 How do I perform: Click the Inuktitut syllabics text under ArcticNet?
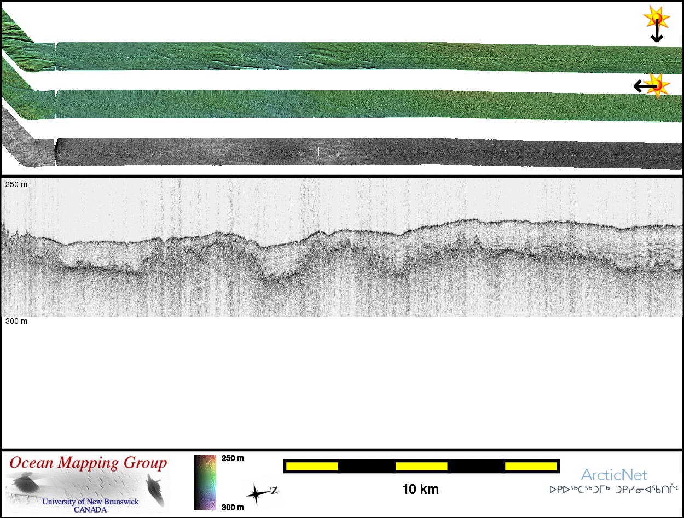click(x=614, y=490)
